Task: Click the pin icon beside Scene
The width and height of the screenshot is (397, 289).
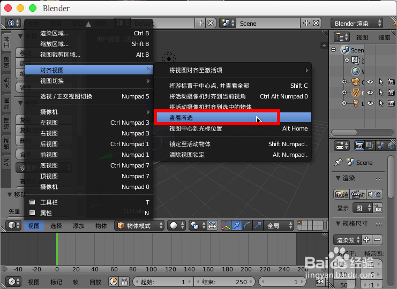Action: (x=339, y=162)
